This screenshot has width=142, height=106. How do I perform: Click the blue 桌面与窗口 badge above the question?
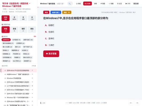coord(56,12)
